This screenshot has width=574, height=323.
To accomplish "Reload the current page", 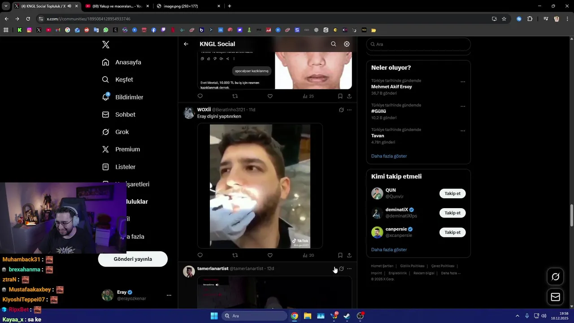I will click(x=28, y=19).
